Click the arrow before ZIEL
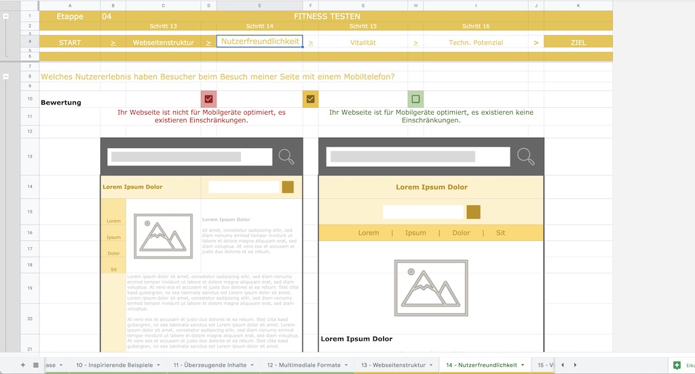The image size is (695, 374). click(x=536, y=43)
